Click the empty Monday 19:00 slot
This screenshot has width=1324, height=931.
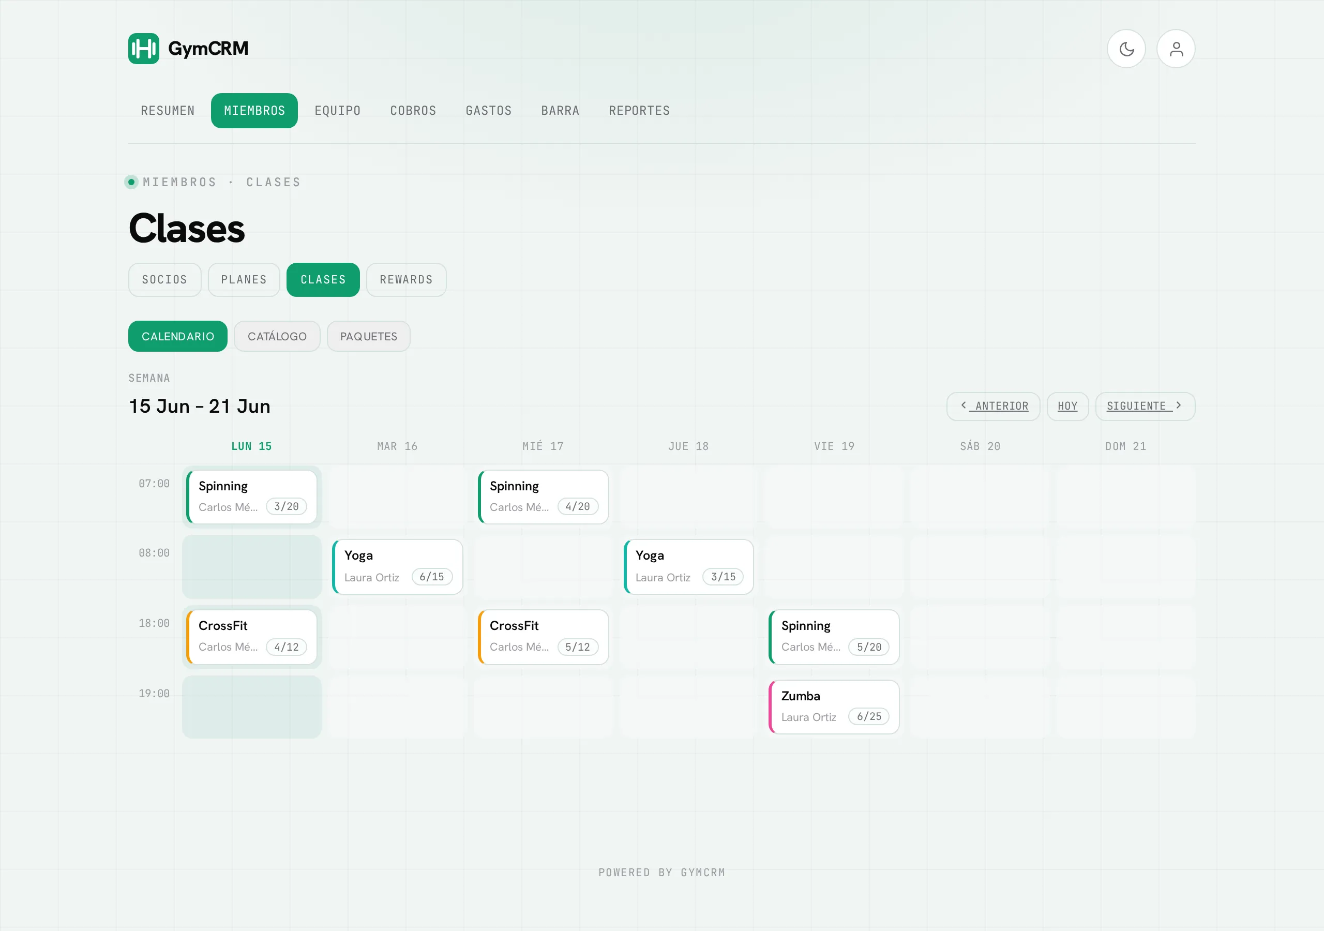(252, 707)
